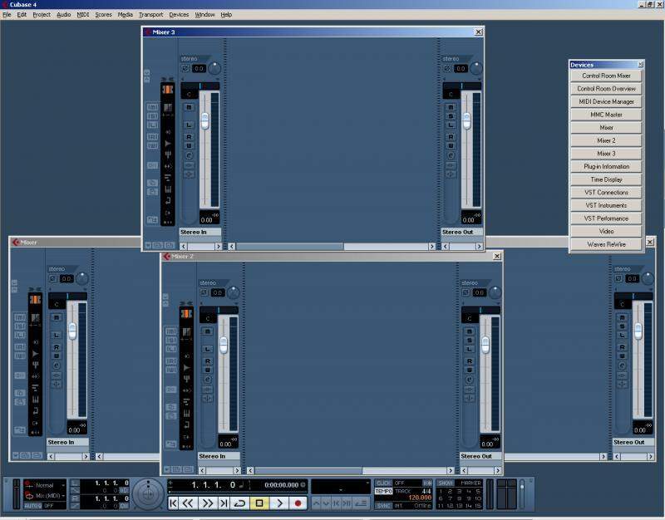
Task: Click Mixer 2 horizontal scrollbar left arrow
Action: point(251,470)
